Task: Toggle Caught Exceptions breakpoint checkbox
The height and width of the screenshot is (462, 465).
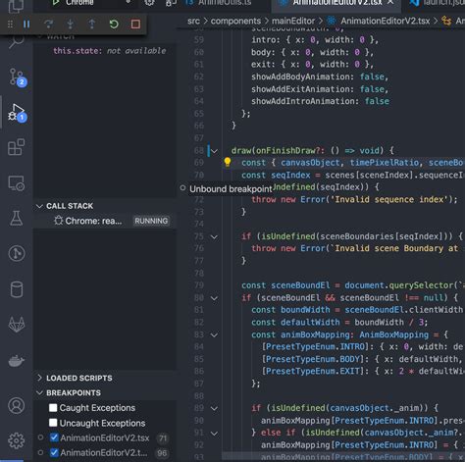Action: pos(53,408)
